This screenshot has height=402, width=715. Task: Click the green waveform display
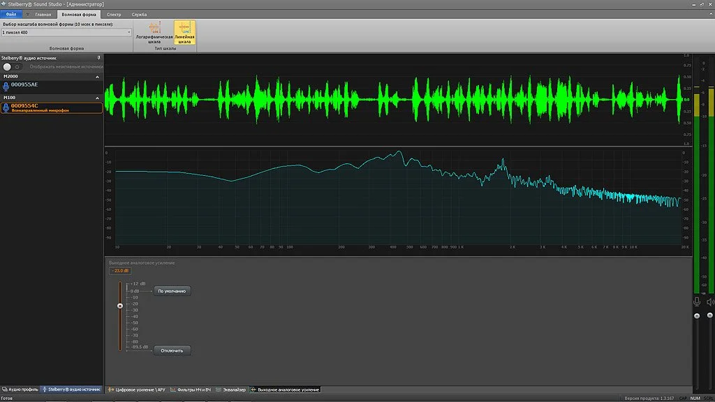point(394,99)
